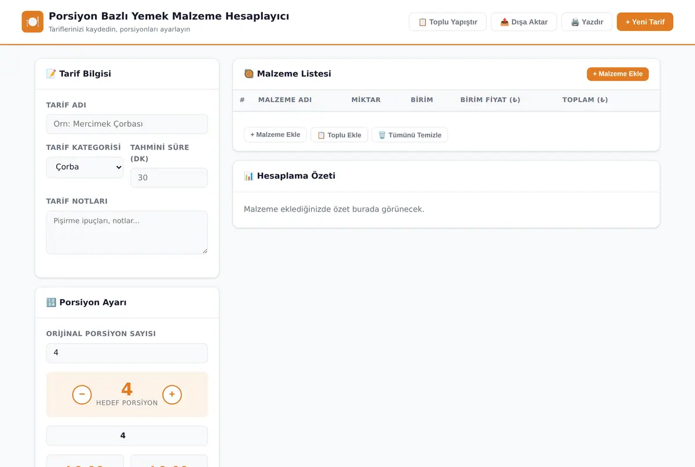Screen dimensions: 695x467
Task: Click the Malzeme Adı column header
Action: coord(285,100)
